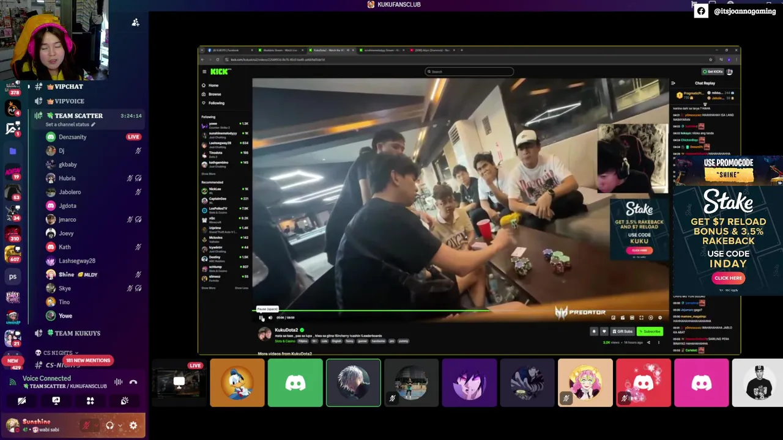
Task: Disconnect from voice with the hang-up icon
Action: tap(133, 382)
